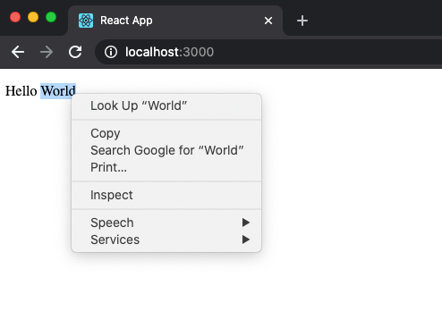Open a new tab with plus icon
The height and width of the screenshot is (328, 442).
[x=302, y=21]
